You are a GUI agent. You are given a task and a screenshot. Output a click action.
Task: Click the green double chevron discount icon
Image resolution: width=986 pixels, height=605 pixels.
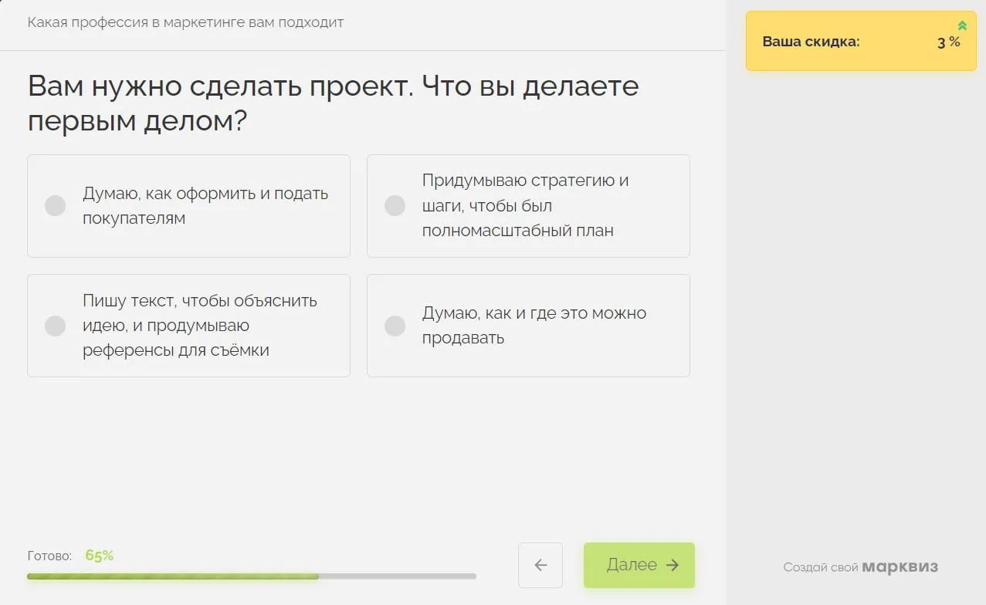pos(962,25)
